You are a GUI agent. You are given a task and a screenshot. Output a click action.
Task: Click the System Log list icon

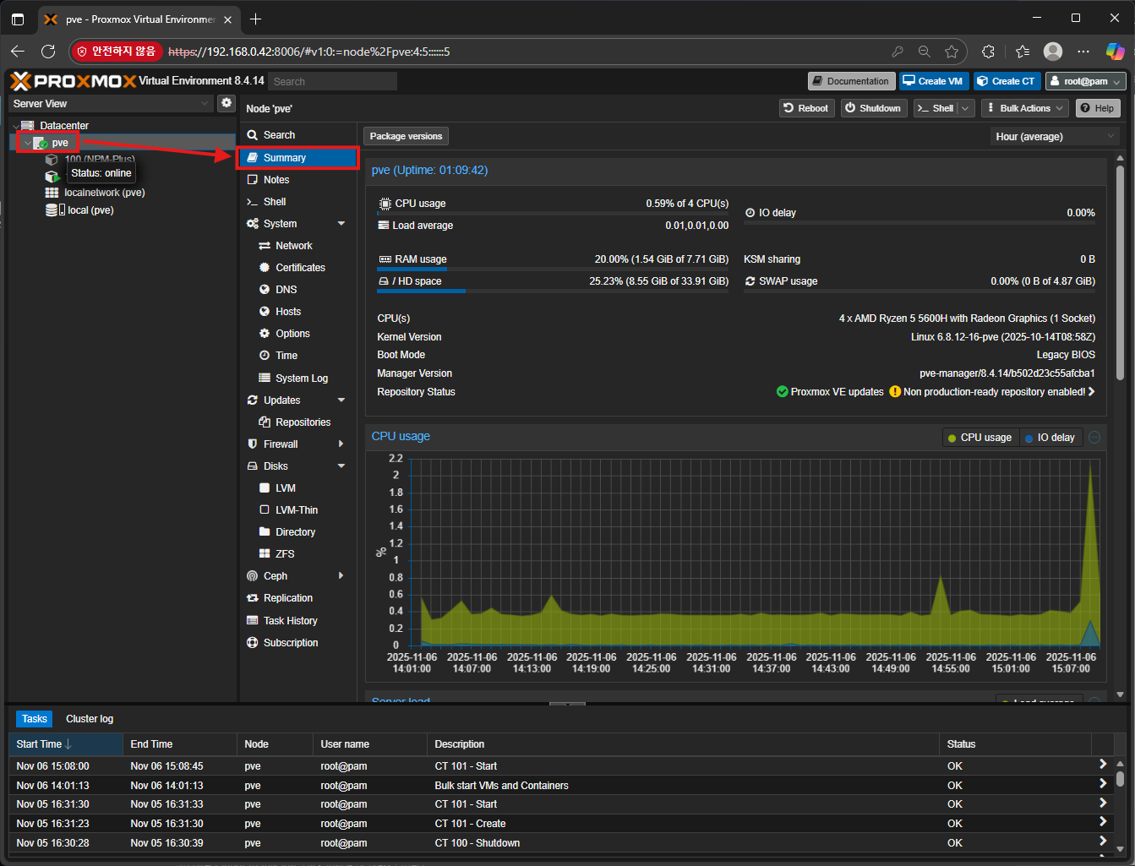pos(265,379)
